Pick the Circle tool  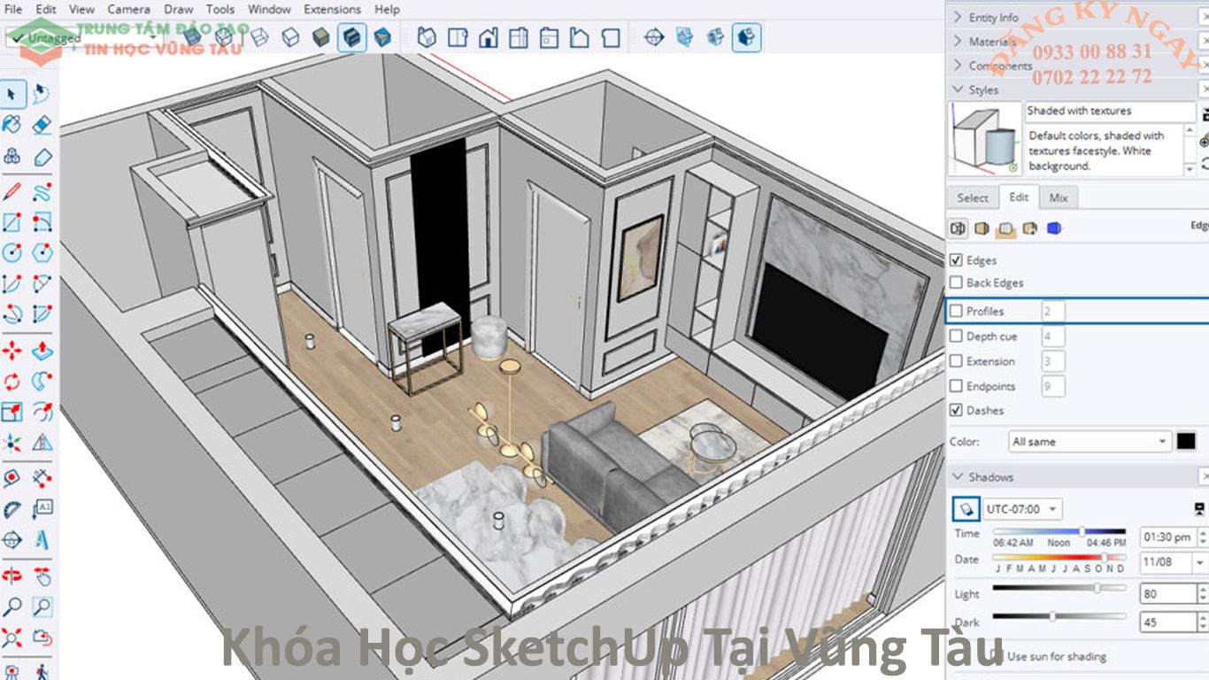[x=12, y=252]
